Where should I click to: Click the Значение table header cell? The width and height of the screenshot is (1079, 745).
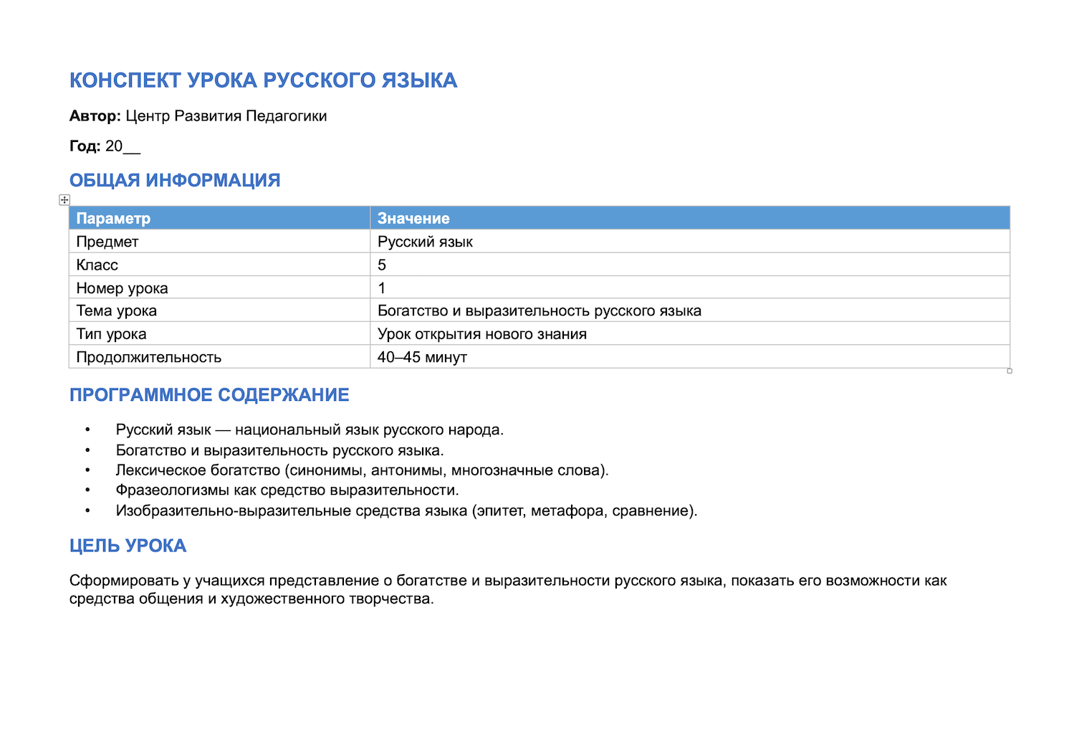click(690, 218)
